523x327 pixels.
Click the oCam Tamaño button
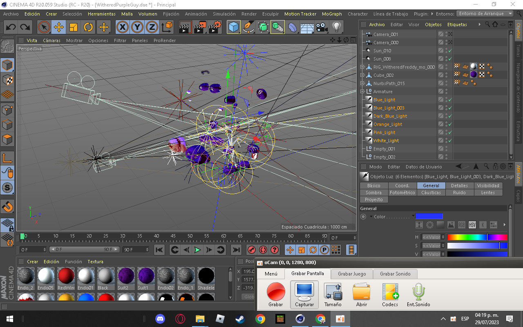coord(333,295)
